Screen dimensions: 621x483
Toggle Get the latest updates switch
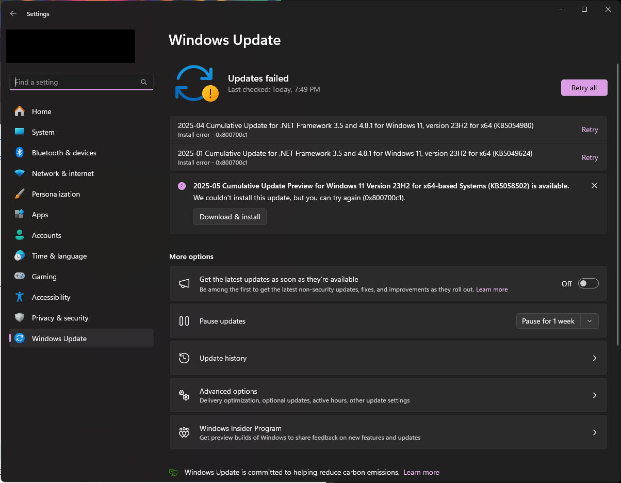589,283
